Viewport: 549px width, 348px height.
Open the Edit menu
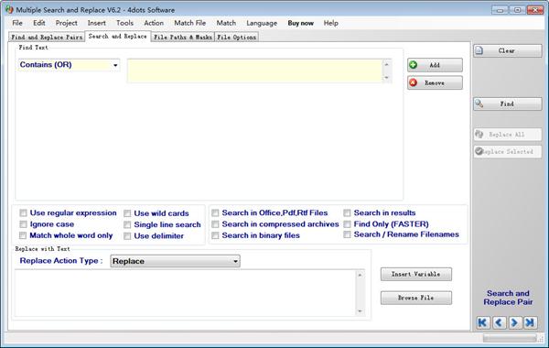point(38,23)
